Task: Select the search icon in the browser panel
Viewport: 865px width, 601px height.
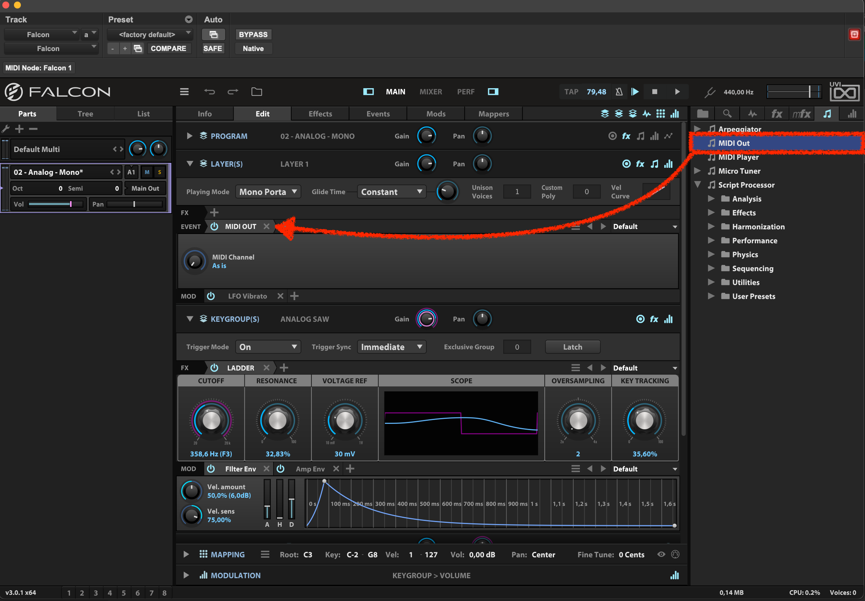Action: [x=727, y=113]
